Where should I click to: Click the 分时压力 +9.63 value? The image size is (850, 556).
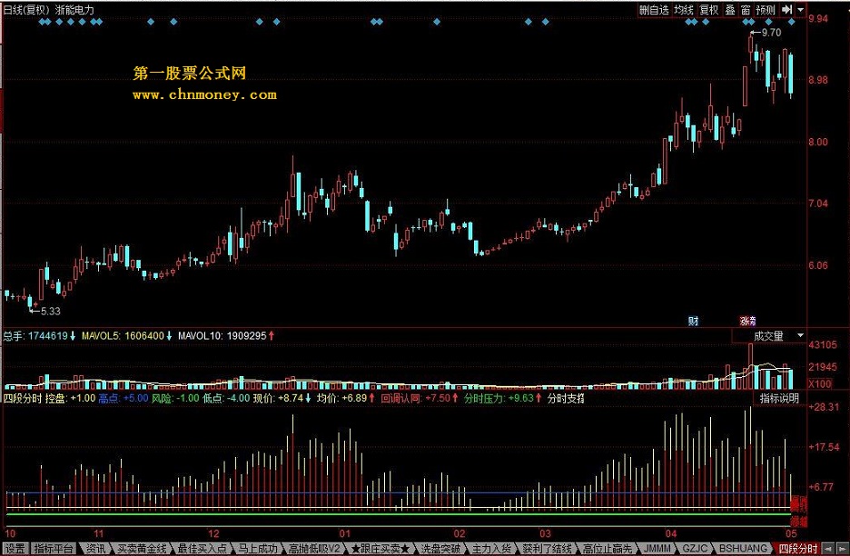(502, 398)
